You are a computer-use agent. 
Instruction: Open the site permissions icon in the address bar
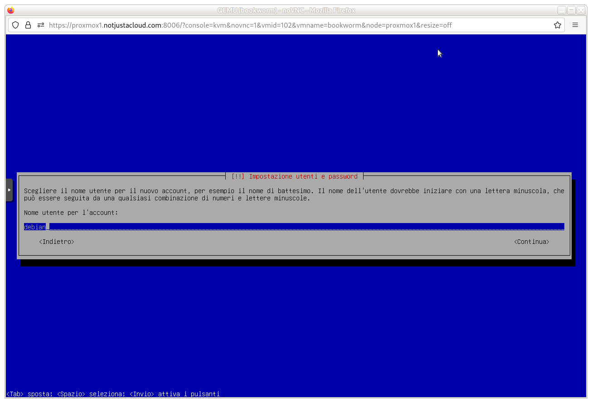41,25
